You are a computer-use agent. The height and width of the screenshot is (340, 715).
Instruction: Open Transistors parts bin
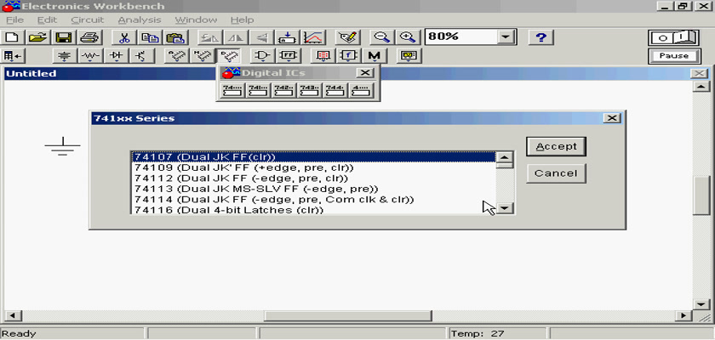coord(141,56)
